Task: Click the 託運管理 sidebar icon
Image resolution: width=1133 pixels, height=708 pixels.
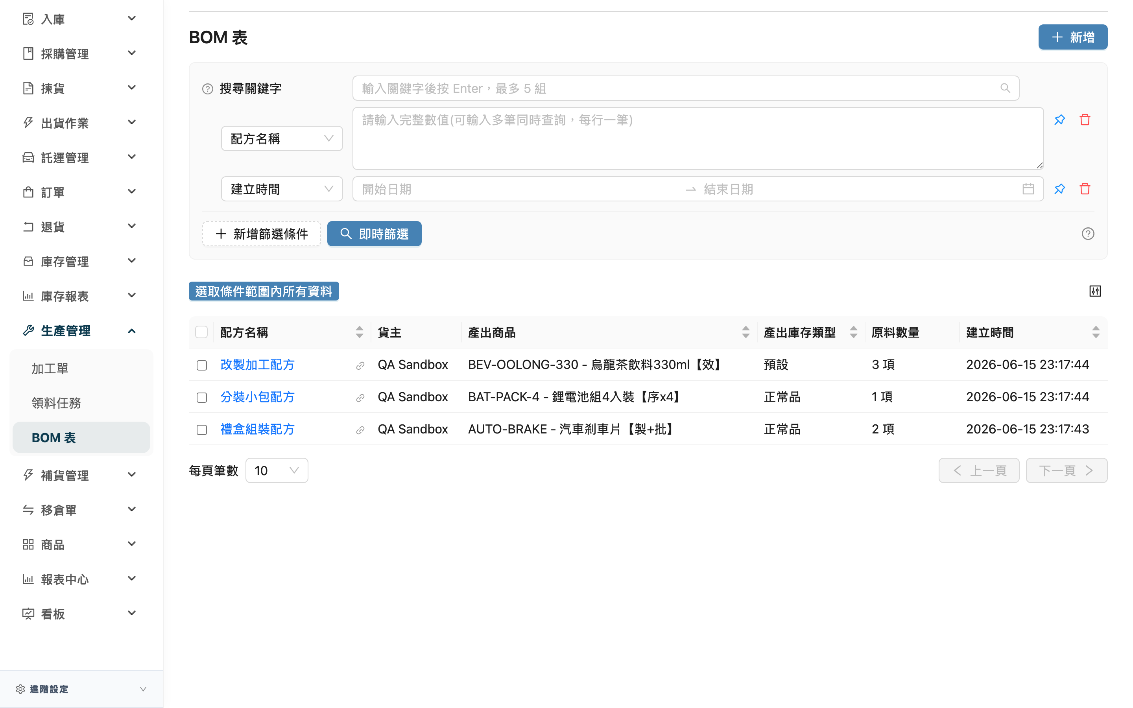Action: click(28, 157)
